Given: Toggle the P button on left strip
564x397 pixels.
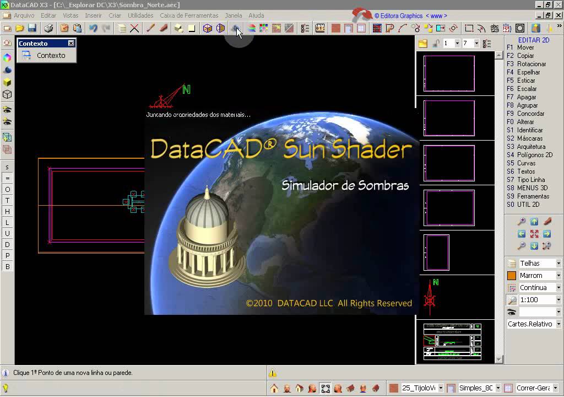Looking at the screenshot, I should click(x=7, y=255).
